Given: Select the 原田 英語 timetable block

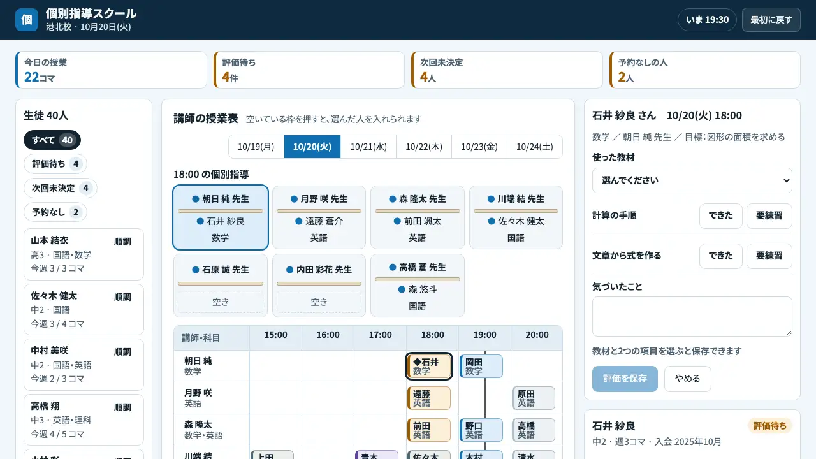Looking at the screenshot, I should [x=534, y=398].
